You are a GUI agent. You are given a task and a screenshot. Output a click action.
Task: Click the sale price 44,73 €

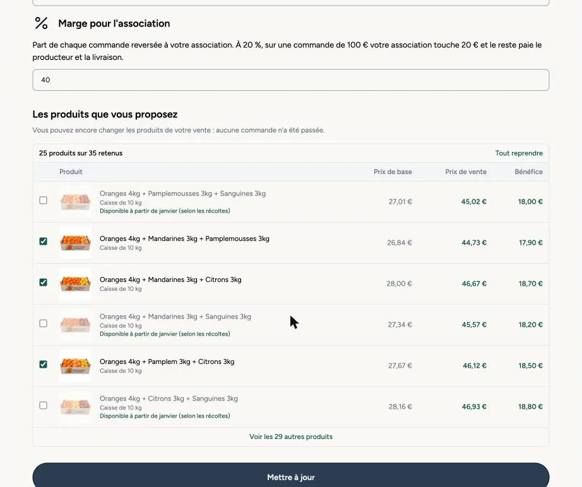474,243
